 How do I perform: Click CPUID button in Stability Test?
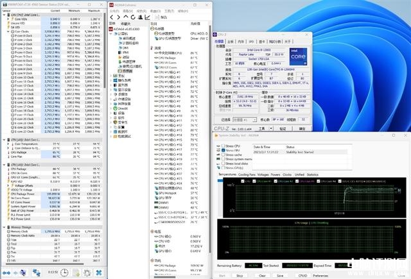pyautogui.click(x=302, y=276)
